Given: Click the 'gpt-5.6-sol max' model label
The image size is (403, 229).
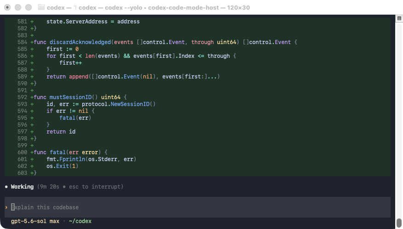Looking at the screenshot, I should (35, 221).
